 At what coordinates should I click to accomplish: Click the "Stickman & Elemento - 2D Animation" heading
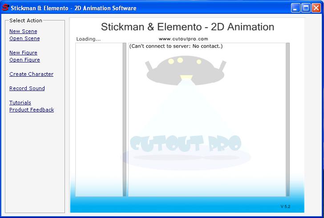tap(188, 27)
